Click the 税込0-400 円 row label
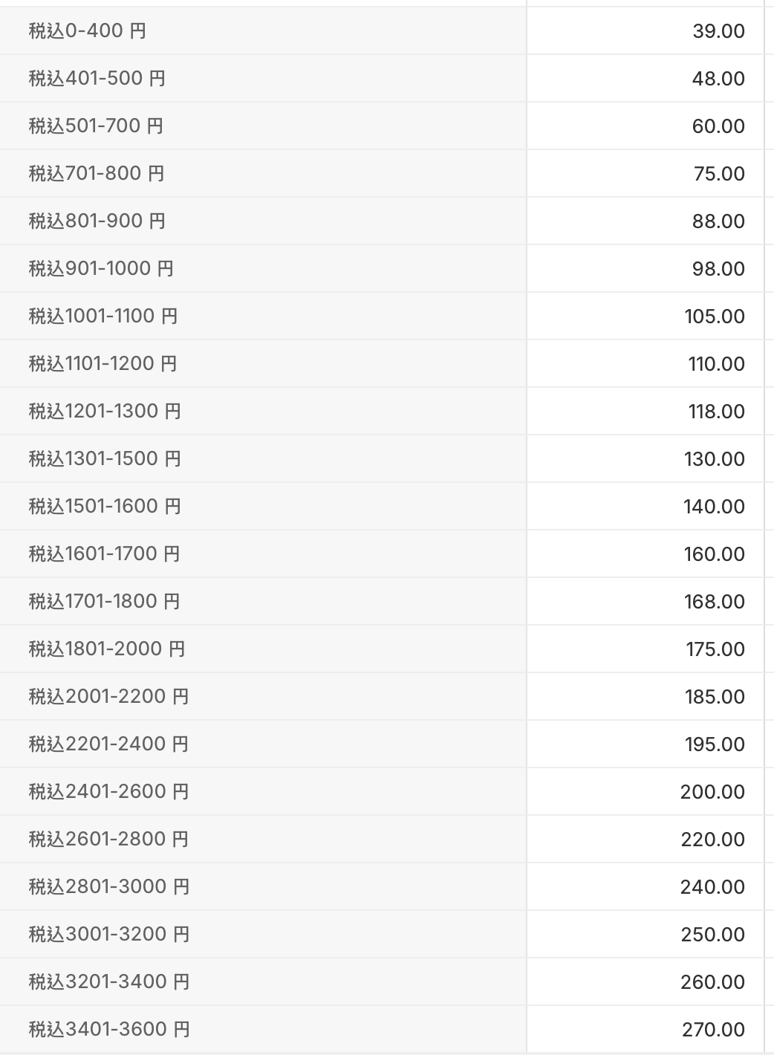The height and width of the screenshot is (1055, 774). point(88,31)
